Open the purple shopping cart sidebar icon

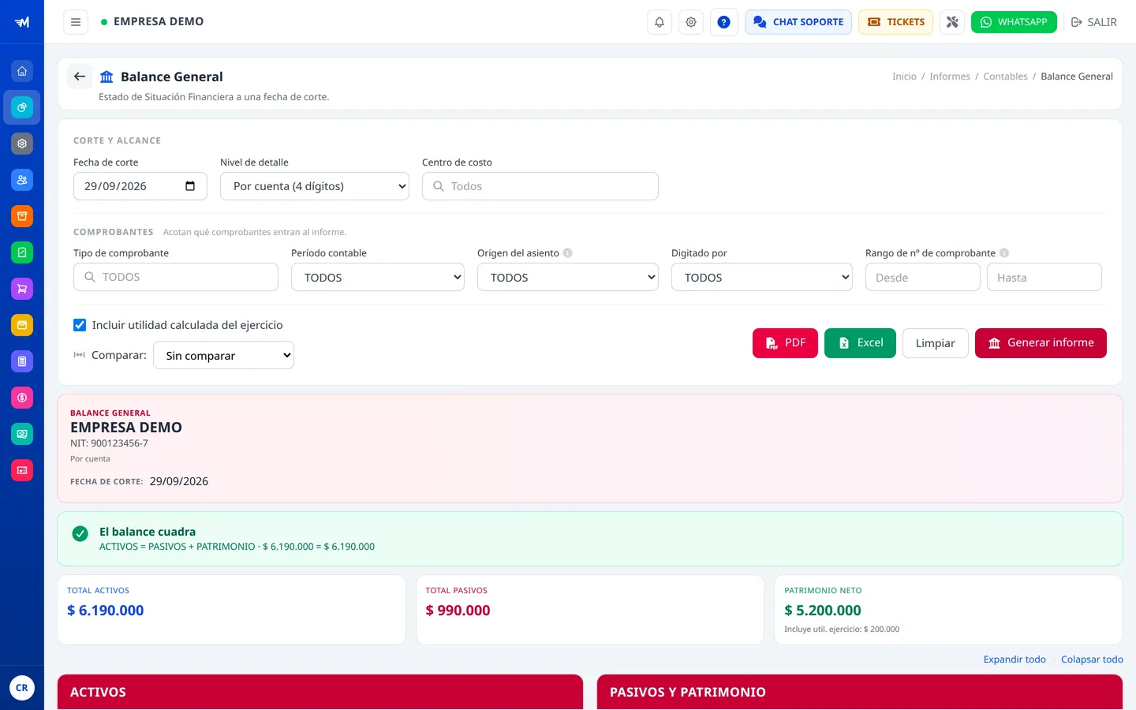22,289
